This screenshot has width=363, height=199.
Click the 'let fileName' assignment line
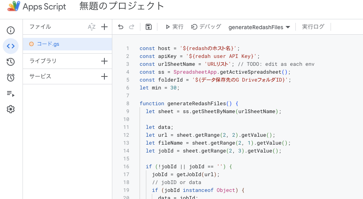[218, 143]
